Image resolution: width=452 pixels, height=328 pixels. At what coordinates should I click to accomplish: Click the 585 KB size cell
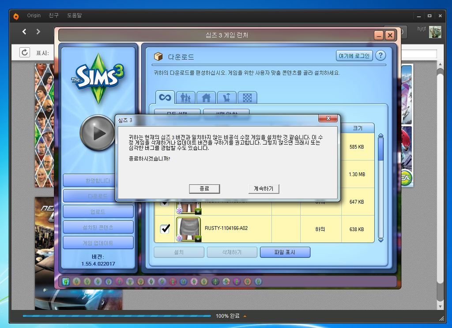pyautogui.click(x=357, y=147)
